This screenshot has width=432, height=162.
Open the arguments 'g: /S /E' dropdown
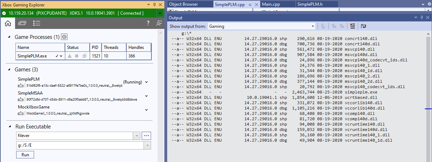[147, 145]
